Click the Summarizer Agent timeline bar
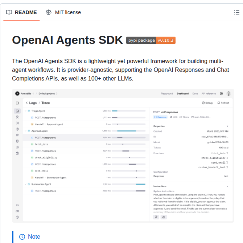This screenshot has height=243, width=243. (141, 184)
